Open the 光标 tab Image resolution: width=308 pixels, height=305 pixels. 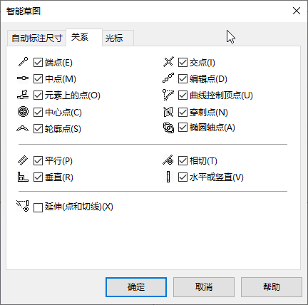(118, 38)
